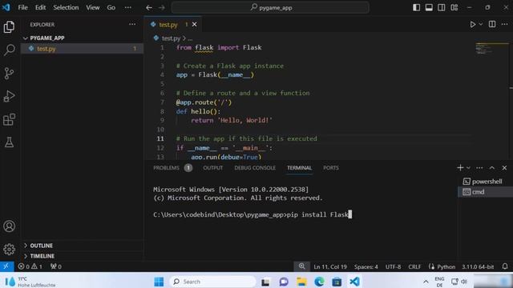Create a new terminal with plus icon

pos(460,167)
